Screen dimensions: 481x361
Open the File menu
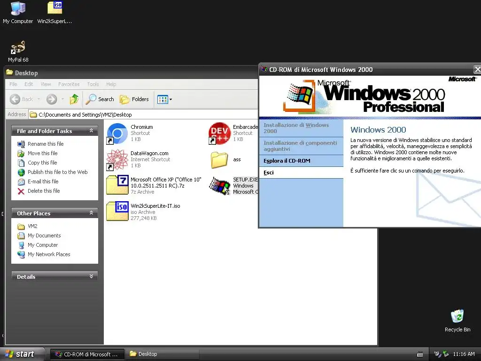click(x=13, y=84)
